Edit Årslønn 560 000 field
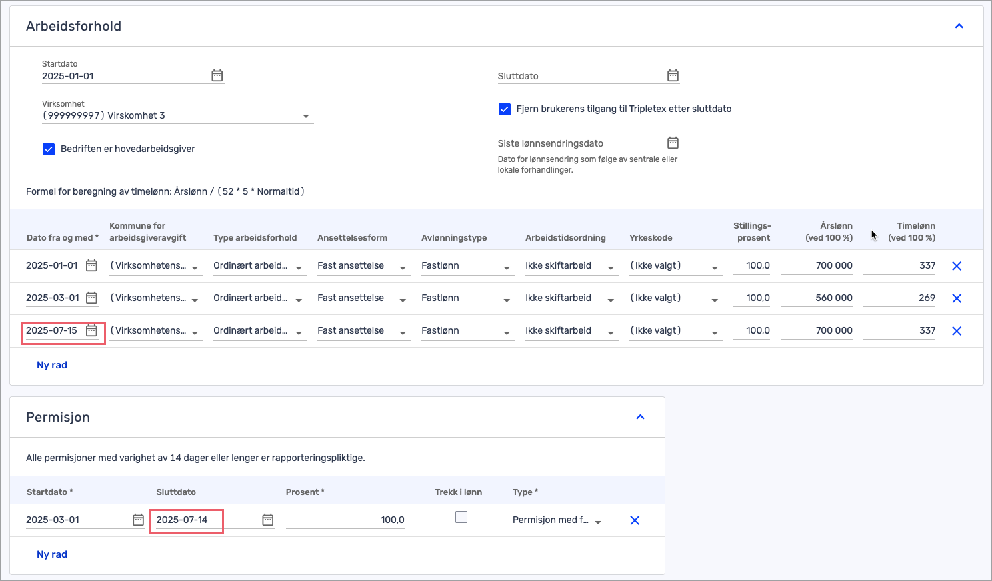Image resolution: width=992 pixels, height=581 pixels. (817, 298)
